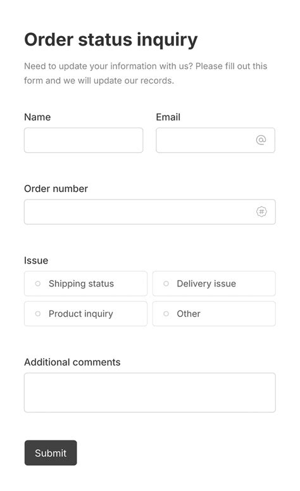The width and height of the screenshot is (300, 491).
Task: Pick the Product inquiry radio option
Action: [85, 314]
